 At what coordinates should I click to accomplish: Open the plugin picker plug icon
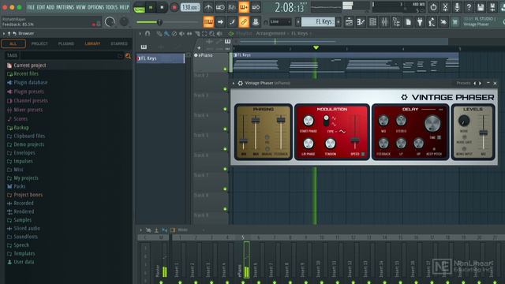pos(420,22)
